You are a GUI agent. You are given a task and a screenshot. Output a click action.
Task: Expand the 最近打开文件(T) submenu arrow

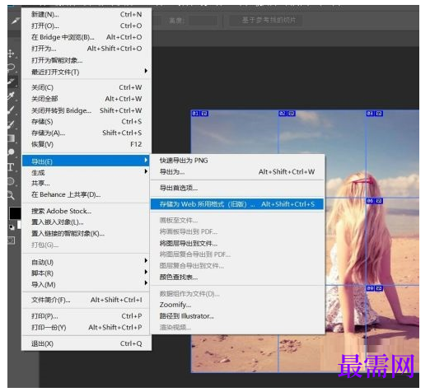(146, 71)
